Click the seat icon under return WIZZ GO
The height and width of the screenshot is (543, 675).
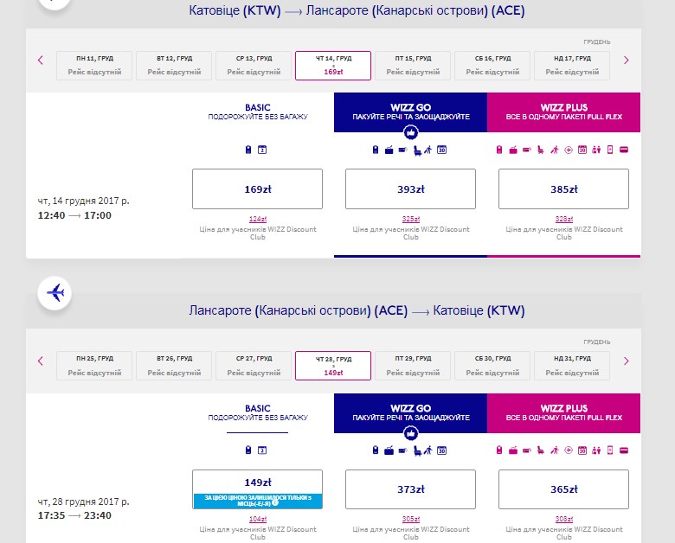coord(416,450)
